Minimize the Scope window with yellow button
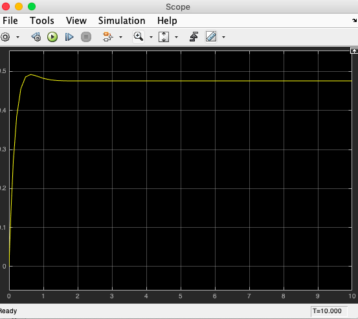This screenshot has width=358, height=319. 19,6
